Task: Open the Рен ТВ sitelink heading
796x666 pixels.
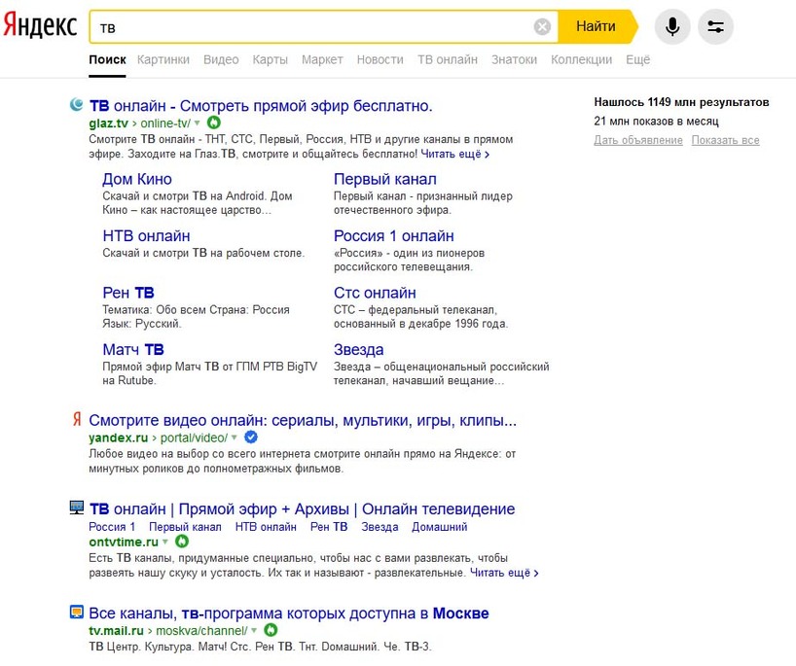Action: tap(127, 293)
